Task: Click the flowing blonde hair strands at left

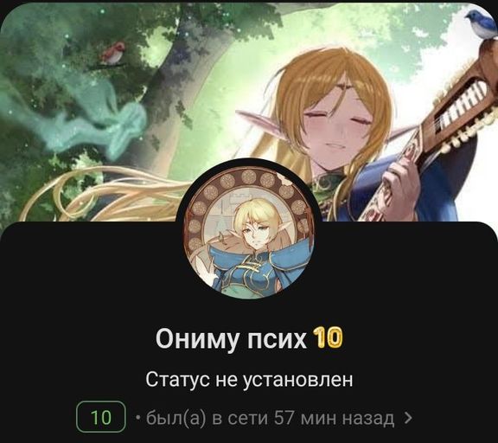Action: click(x=108, y=196)
